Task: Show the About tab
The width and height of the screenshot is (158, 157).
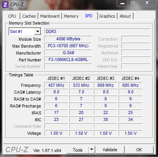Action: click(125, 16)
